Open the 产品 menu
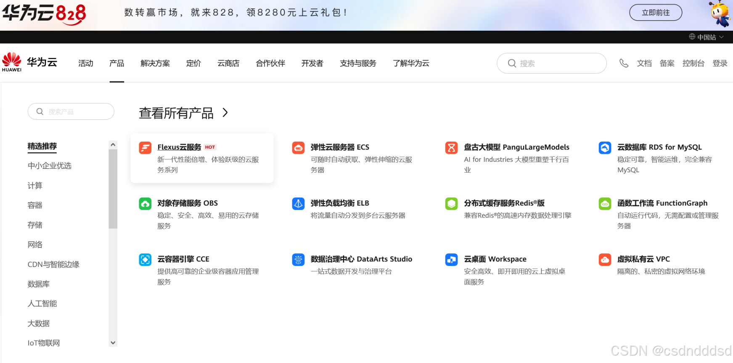This screenshot has height=363, width=733. pyautogui.click(x=116, y=63)
